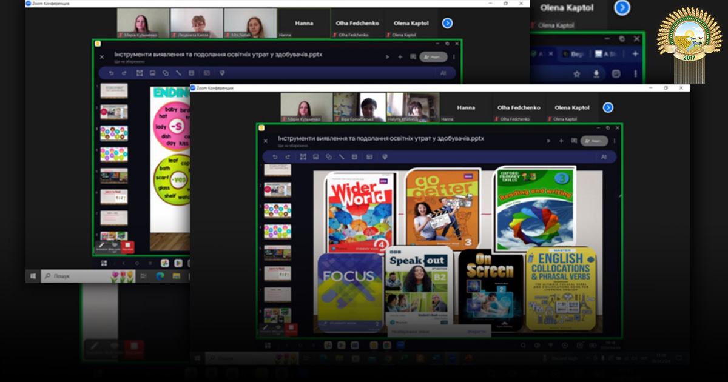Select Марія Кузьменко video tile in front window
728x382 pixels.
click(x=306, y=107)
